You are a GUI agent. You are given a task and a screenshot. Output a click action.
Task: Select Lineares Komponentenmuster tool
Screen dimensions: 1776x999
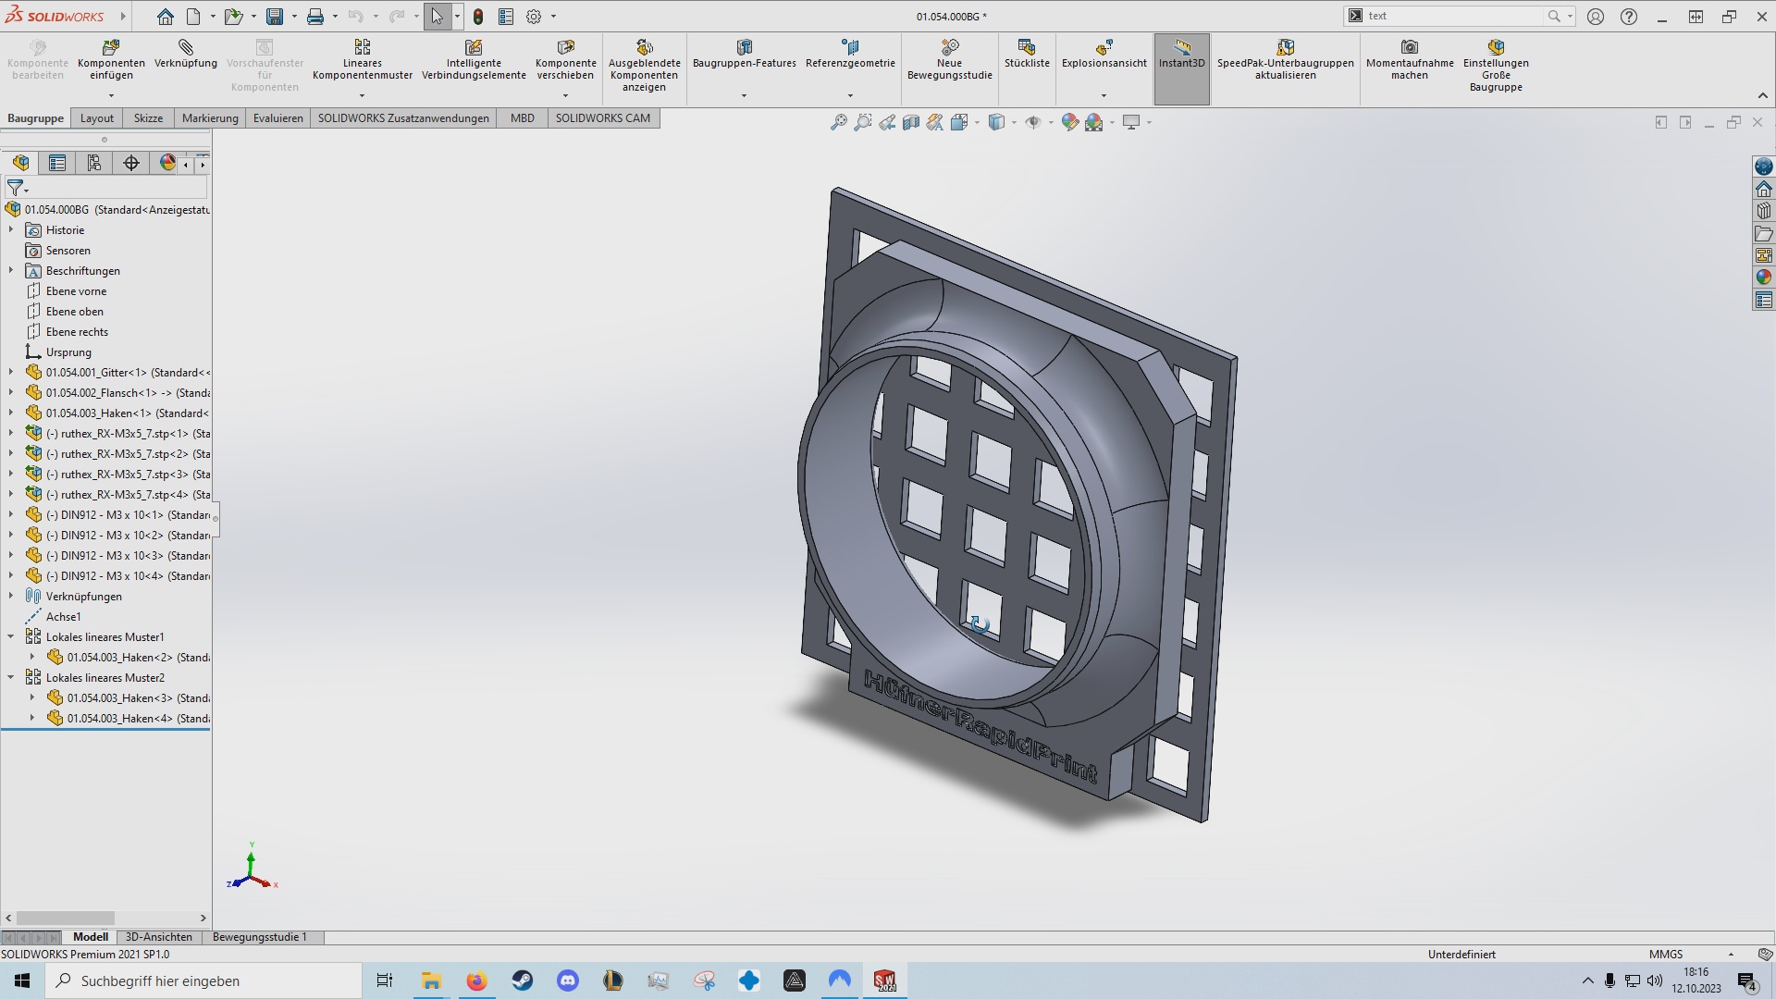[x=362, y=47]
